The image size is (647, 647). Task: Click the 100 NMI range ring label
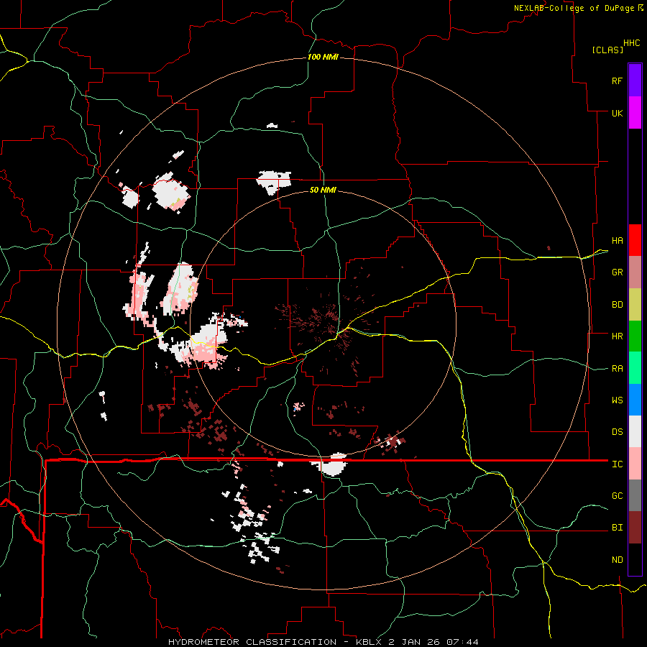pos(323,57)
